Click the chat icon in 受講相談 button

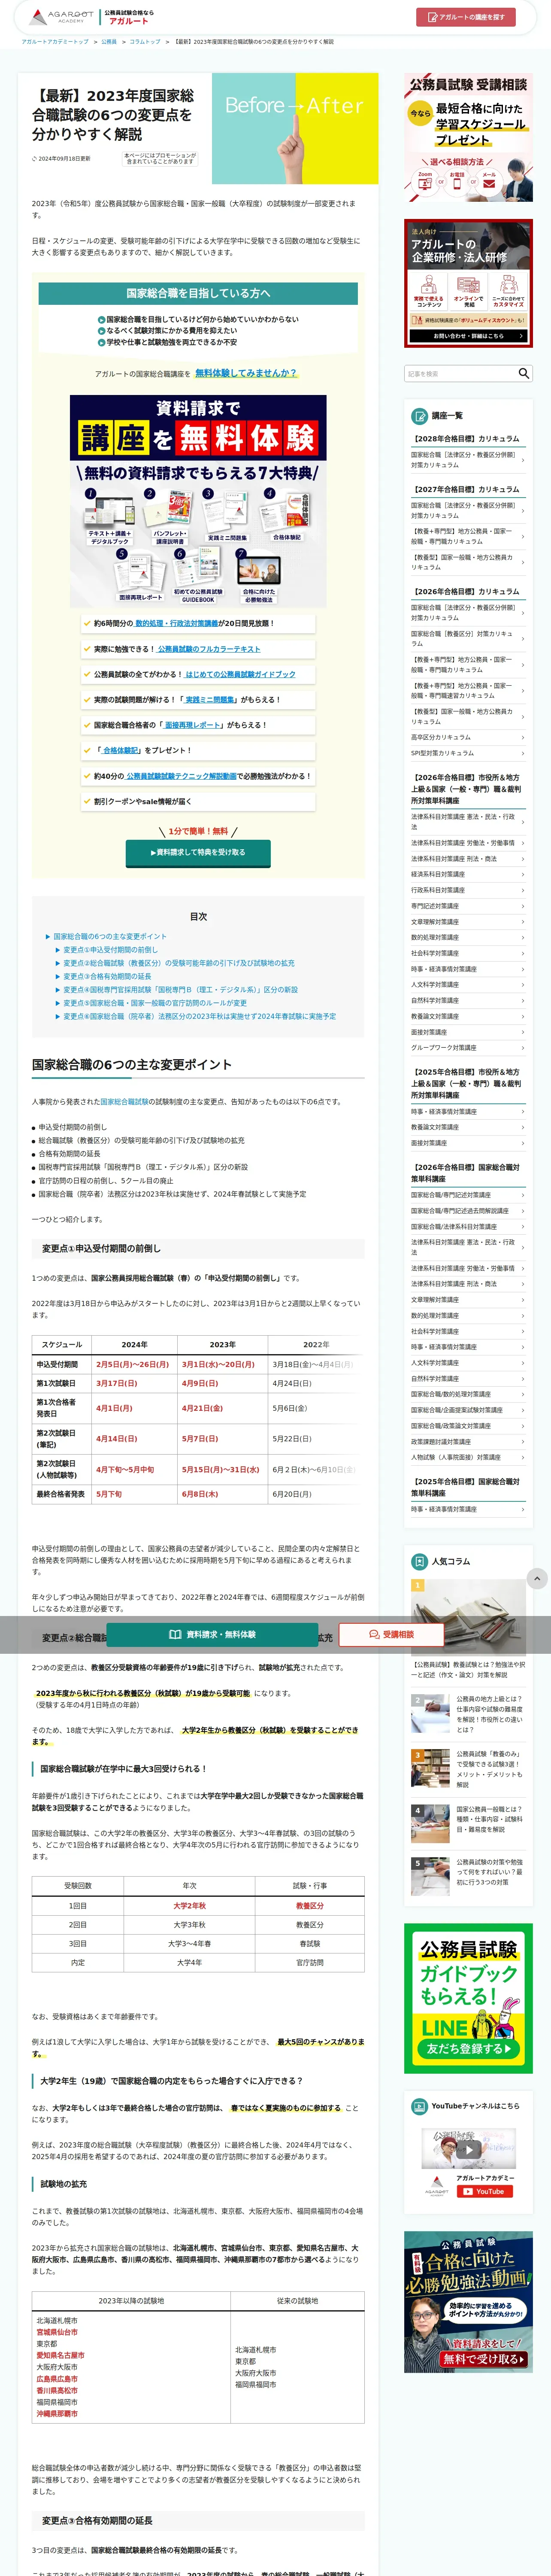375,1634
